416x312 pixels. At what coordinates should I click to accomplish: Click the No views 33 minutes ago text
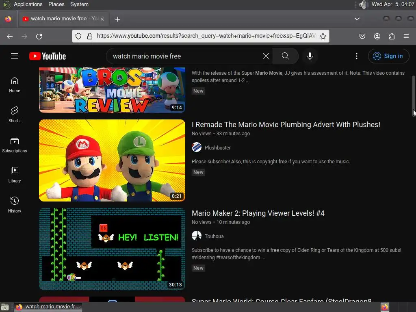[x=221, y=133]
